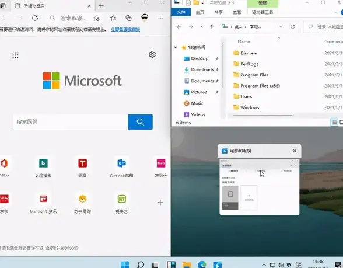Viewport: 343px width, 268px height.
Task: Show hidden tray icons chevron
Action: coord(264,265)
